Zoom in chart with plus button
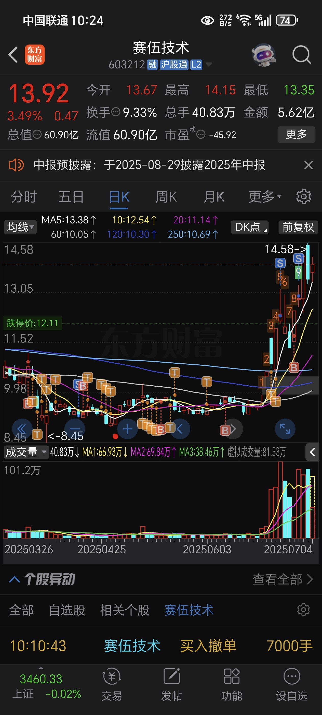The height and width of the screenshot is (715, 322). tap(127, 429)
